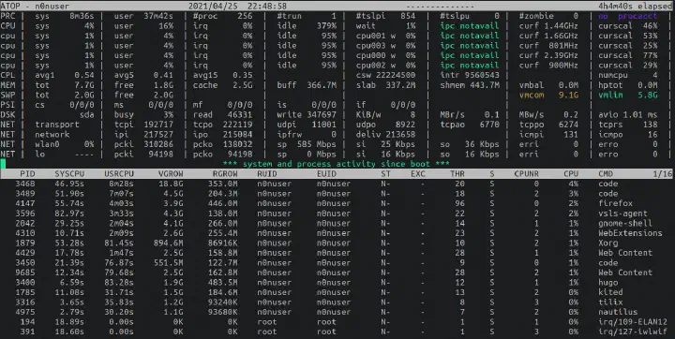Click the VGROW column header
The image size is (675, 339).
point(171,174)
